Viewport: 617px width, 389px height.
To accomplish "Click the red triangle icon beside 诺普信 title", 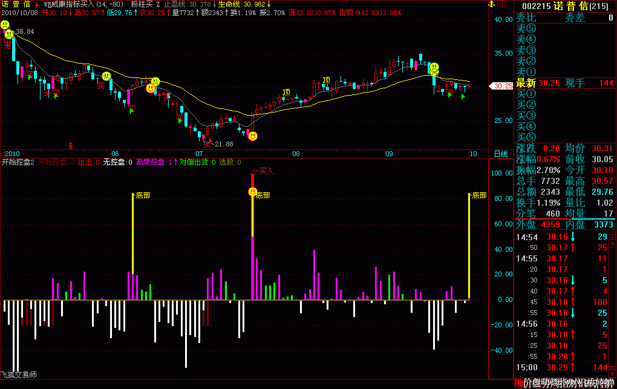I will [38, 5].
